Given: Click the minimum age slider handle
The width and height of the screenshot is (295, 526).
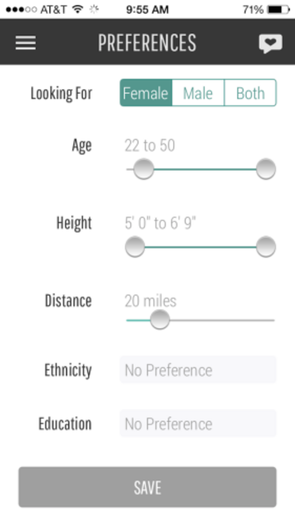Looking at the screenshot, I should click(x=144, y=169).
